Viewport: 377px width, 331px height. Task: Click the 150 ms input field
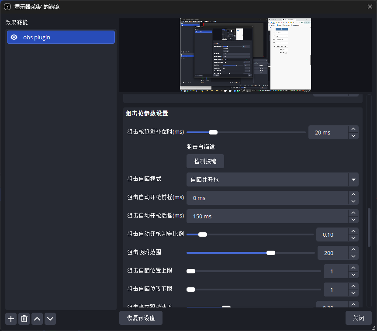coord(267,216)
